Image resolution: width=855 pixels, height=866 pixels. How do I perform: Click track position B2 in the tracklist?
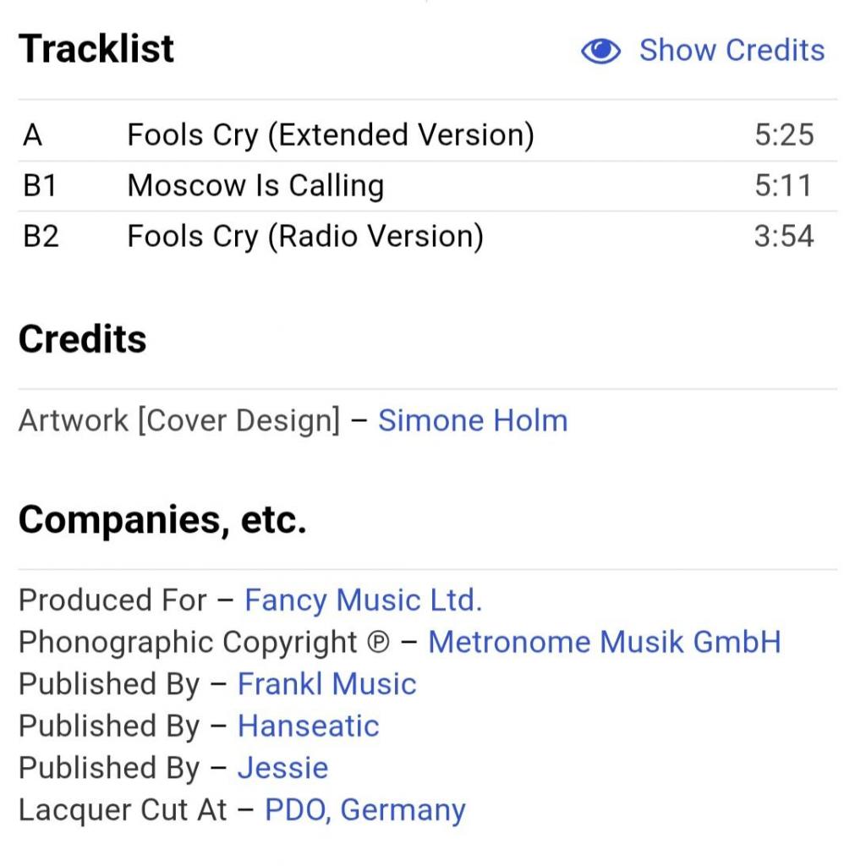pos(41,236)
